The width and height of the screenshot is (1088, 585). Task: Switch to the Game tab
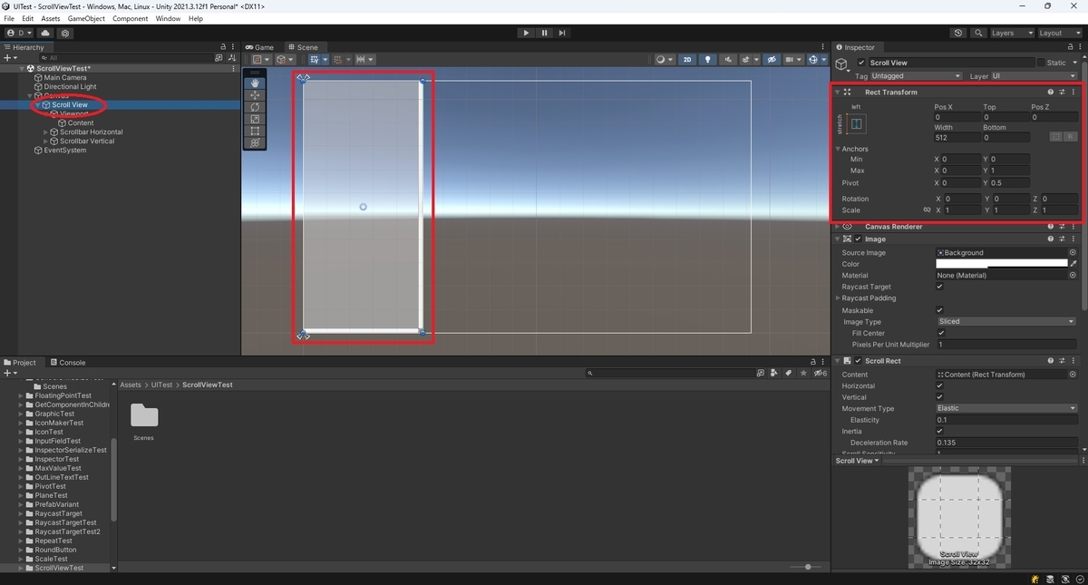[x=259, y=46]
